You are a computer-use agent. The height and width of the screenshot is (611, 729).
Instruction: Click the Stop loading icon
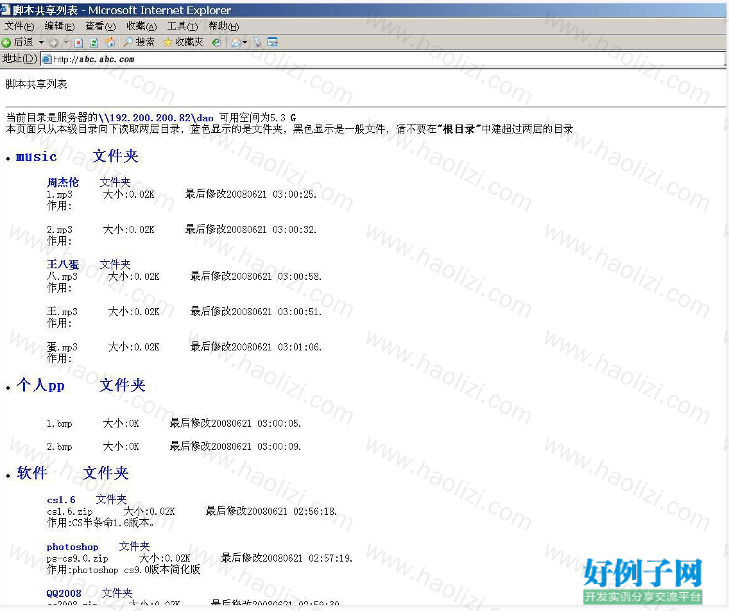pos(78,43)
